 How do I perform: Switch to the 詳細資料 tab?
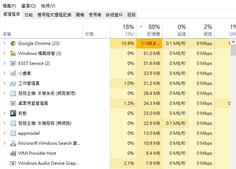click(x=114, y=15)
